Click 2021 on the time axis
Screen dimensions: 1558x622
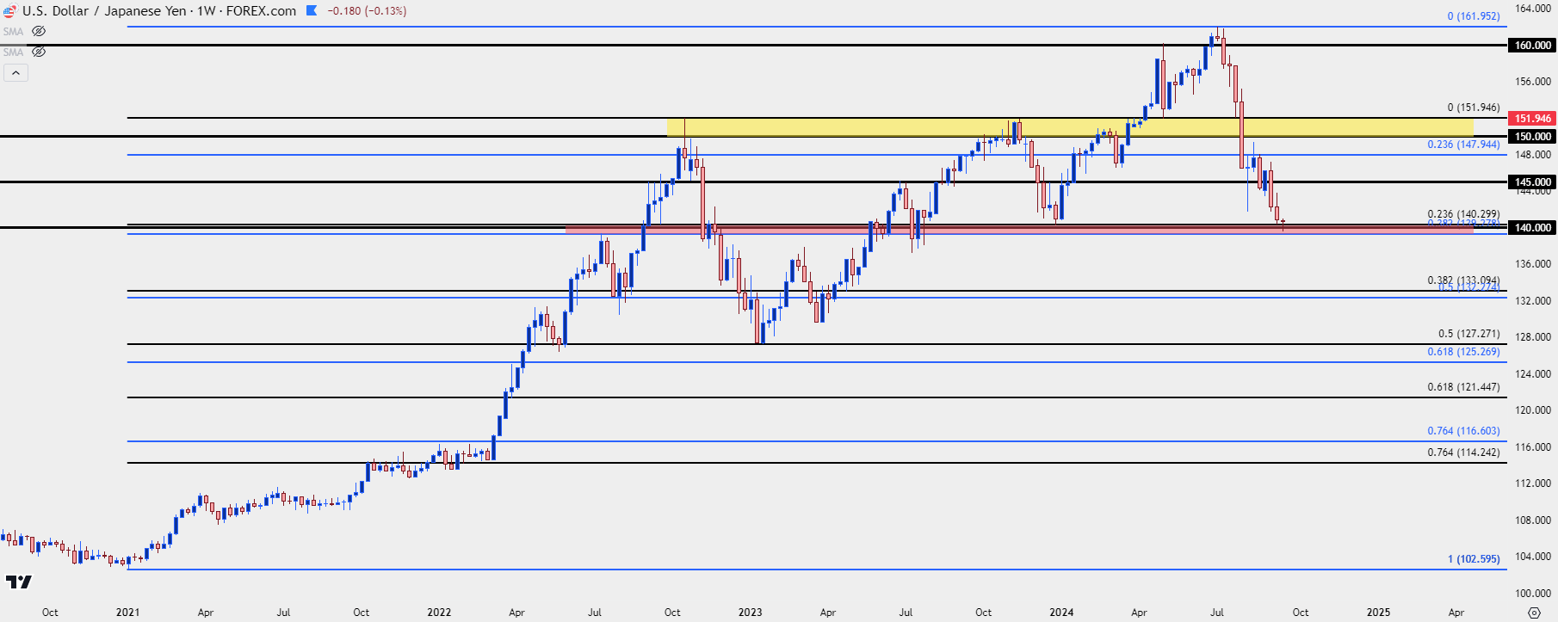(x=127, y=613)
